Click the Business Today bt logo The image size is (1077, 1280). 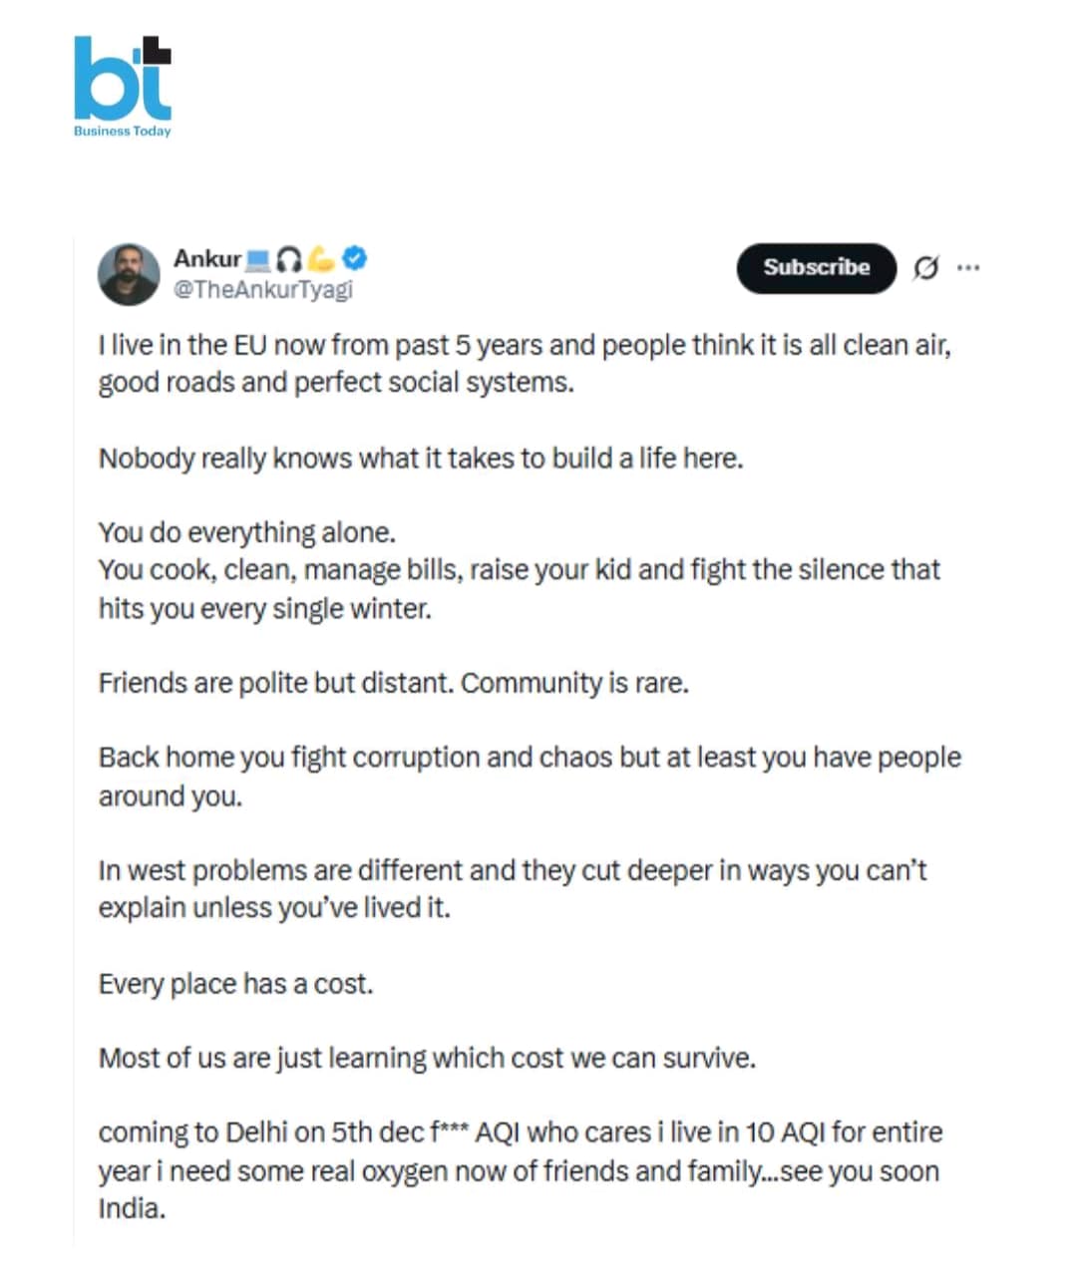[x=122, y=78]
